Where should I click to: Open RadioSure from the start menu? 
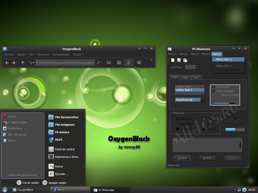tap(13, 128)
